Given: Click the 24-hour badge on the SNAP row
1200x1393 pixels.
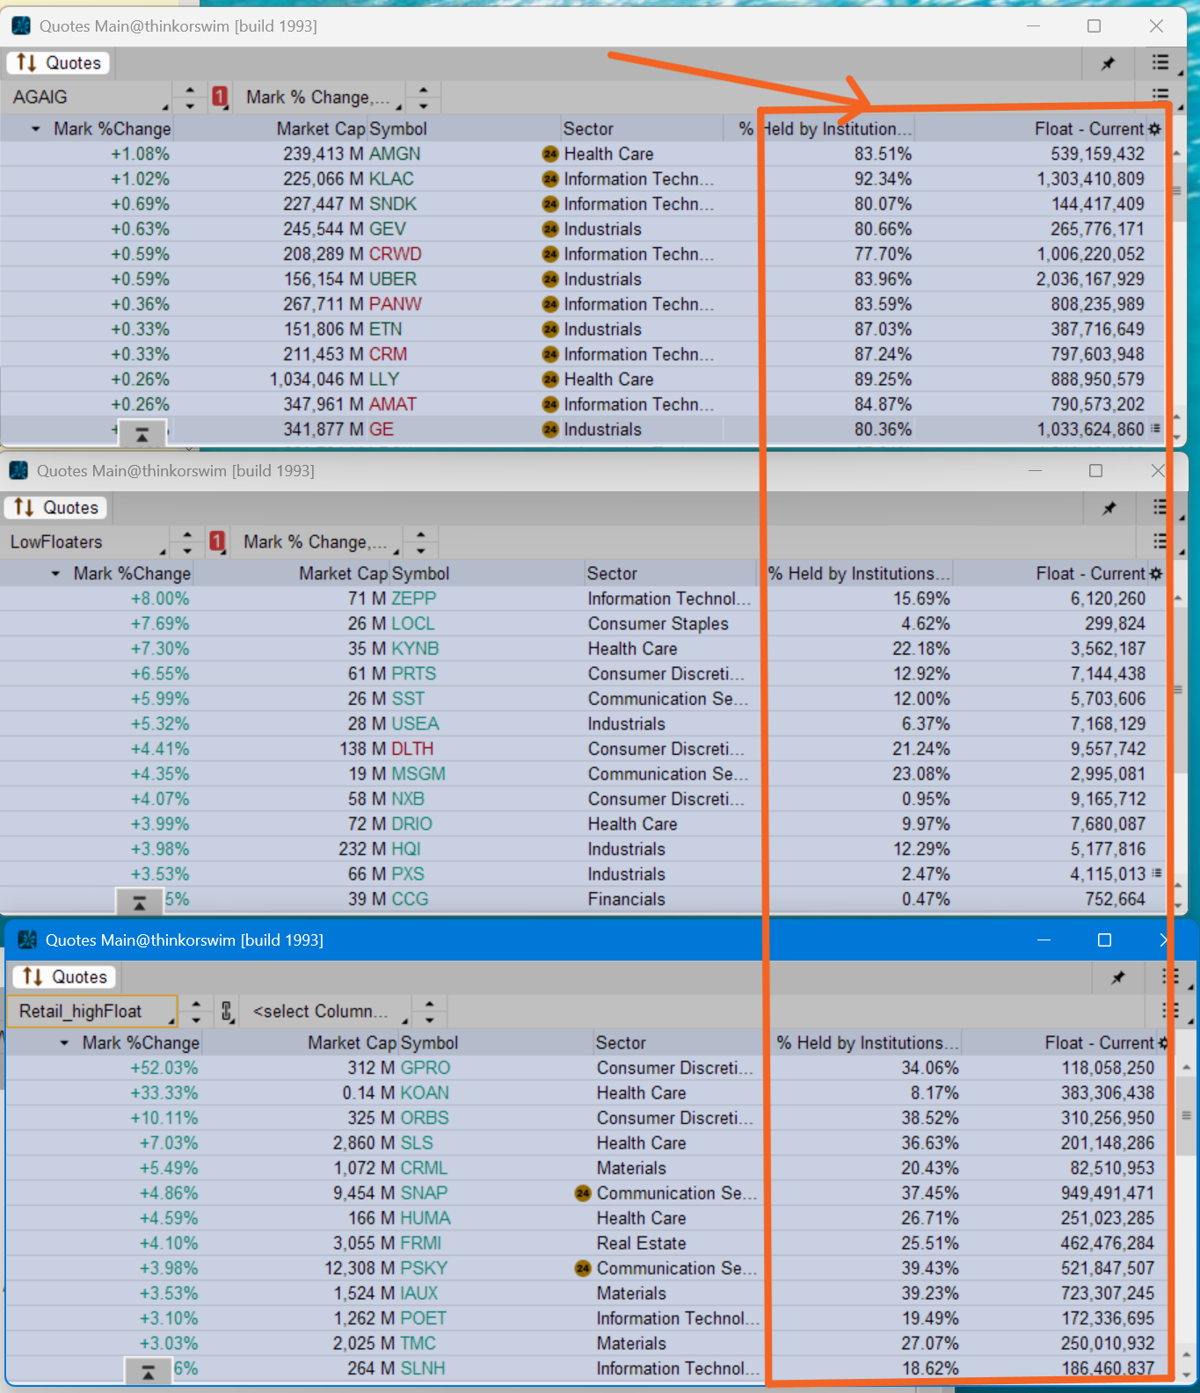Looking at the screenshot, I should (x=583, y=1193).
